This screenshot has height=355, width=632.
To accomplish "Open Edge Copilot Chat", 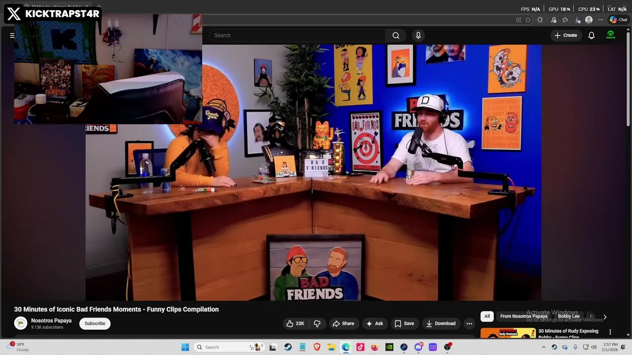I will click(618, 20).
